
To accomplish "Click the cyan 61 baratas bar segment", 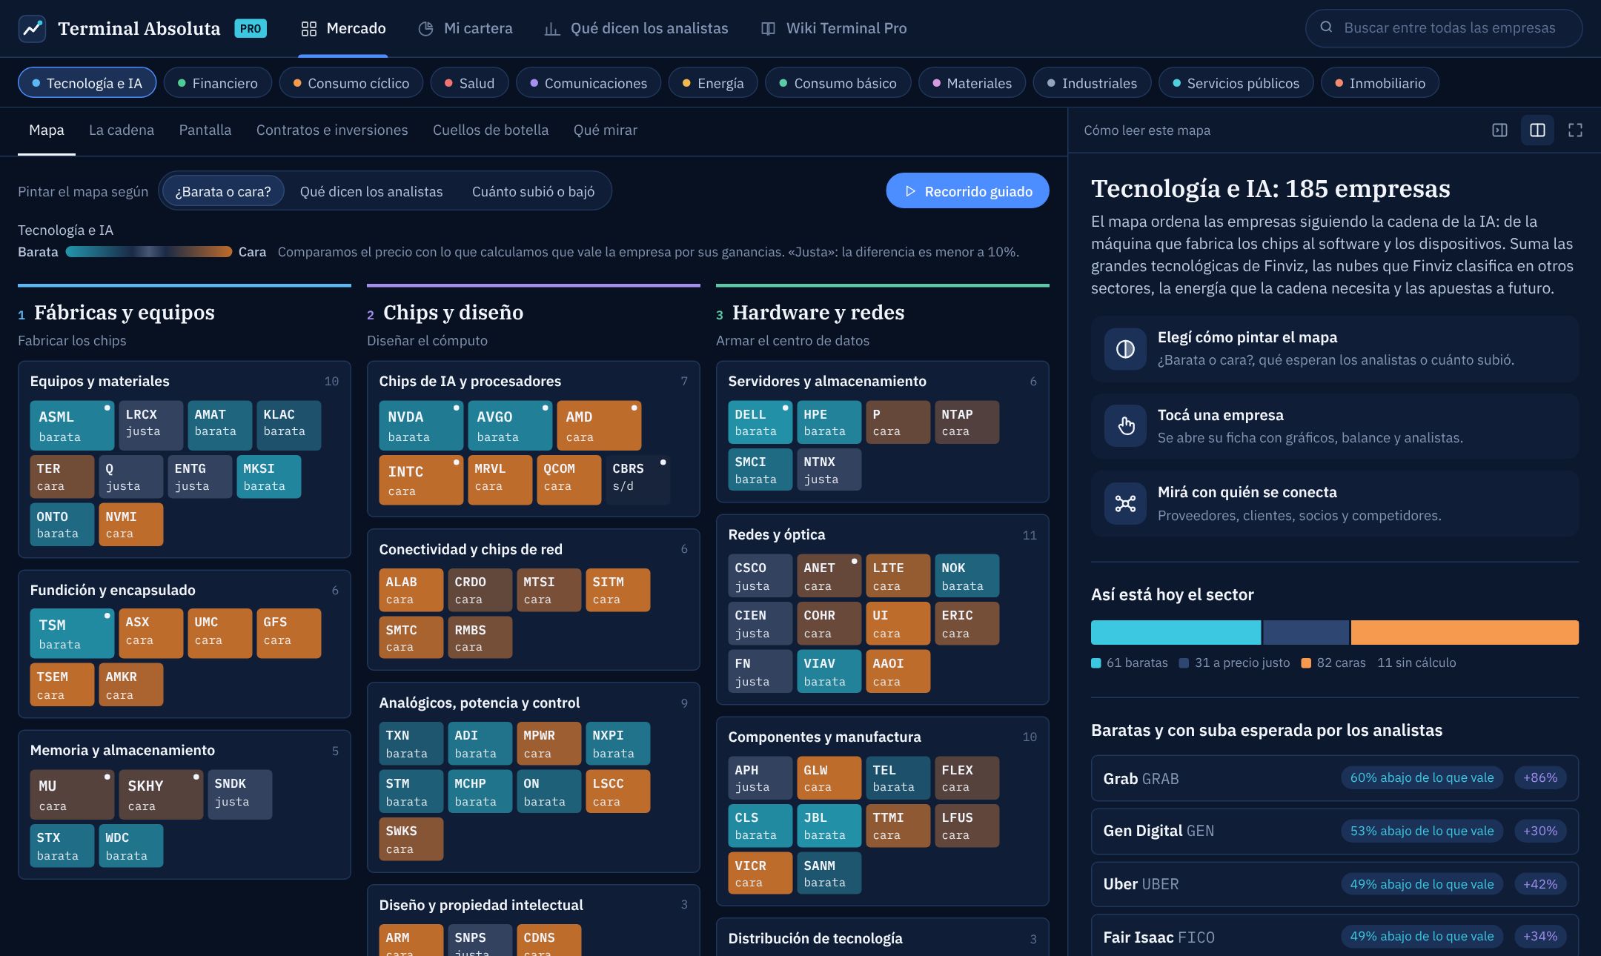I will [x=1176, y=633].
